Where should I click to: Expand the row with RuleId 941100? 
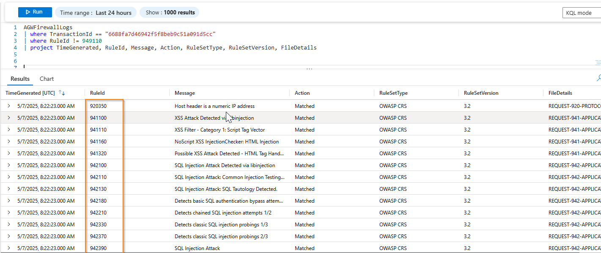9,118
